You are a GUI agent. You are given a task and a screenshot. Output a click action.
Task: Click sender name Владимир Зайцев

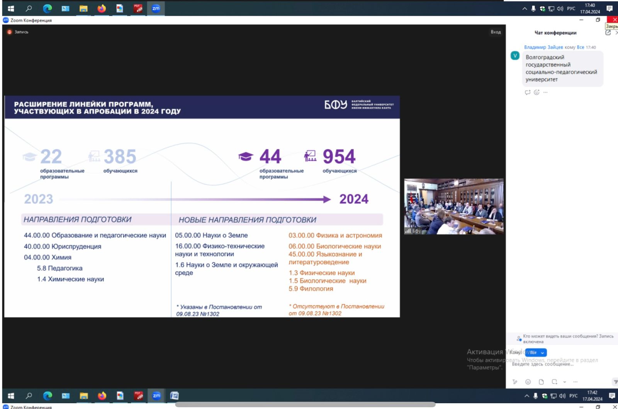click(x=543, y=47)
